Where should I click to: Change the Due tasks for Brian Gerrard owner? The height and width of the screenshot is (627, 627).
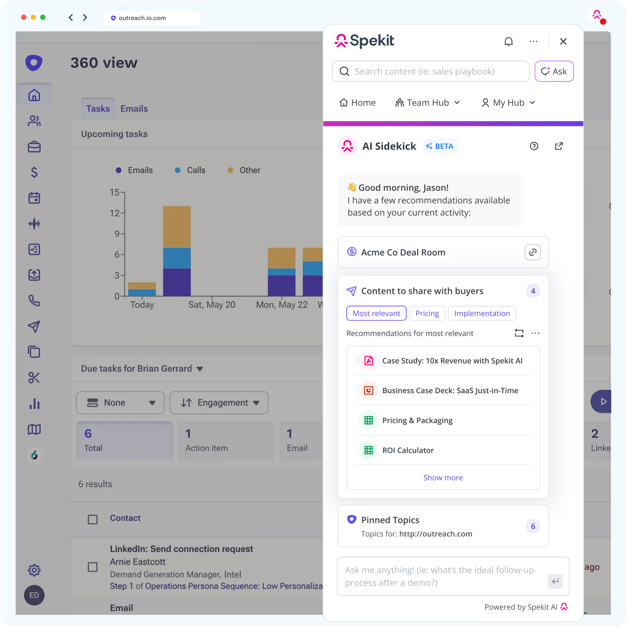(x=142, y=369)
